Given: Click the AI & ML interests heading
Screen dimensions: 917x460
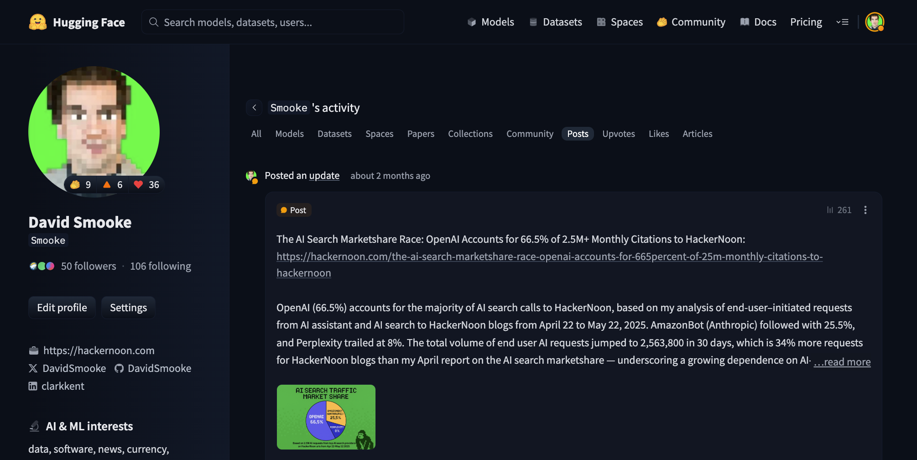Looking at the screenshot, I should 89,426.
